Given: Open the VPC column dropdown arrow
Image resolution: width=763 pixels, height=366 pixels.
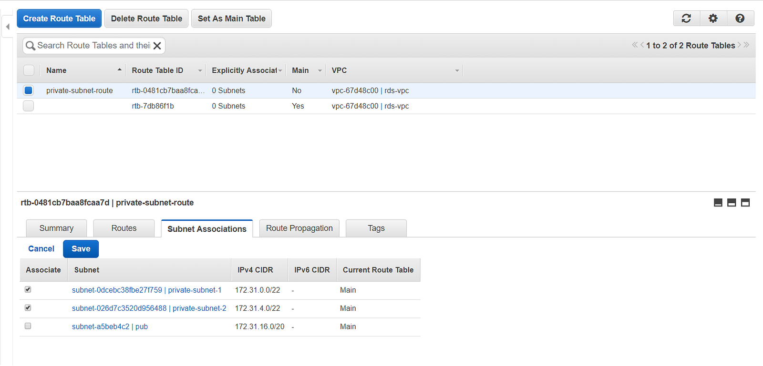Looking at the screenshot, I should tap(457, 70).
